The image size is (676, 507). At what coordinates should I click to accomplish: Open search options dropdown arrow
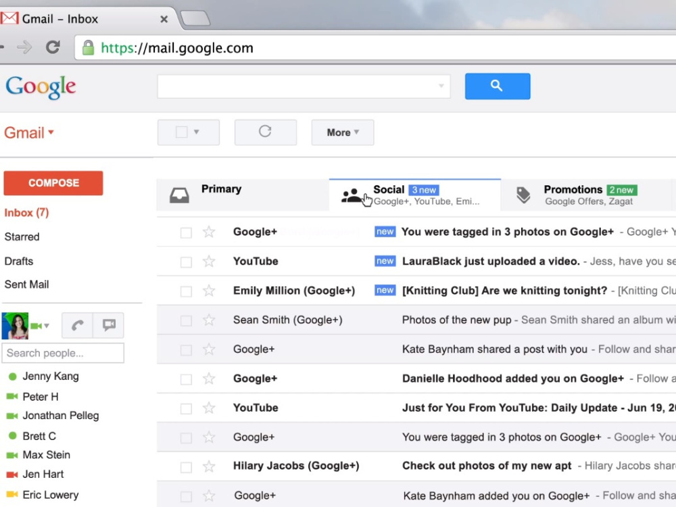tap(441, 86)
